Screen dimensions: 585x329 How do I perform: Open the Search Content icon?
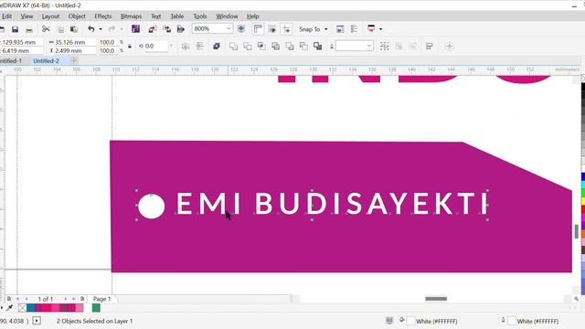135,29
